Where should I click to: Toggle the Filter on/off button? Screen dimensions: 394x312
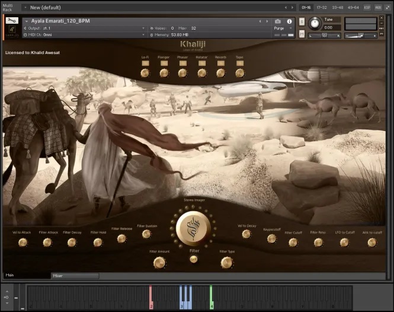pyautogui.click(x=194, y=259)
